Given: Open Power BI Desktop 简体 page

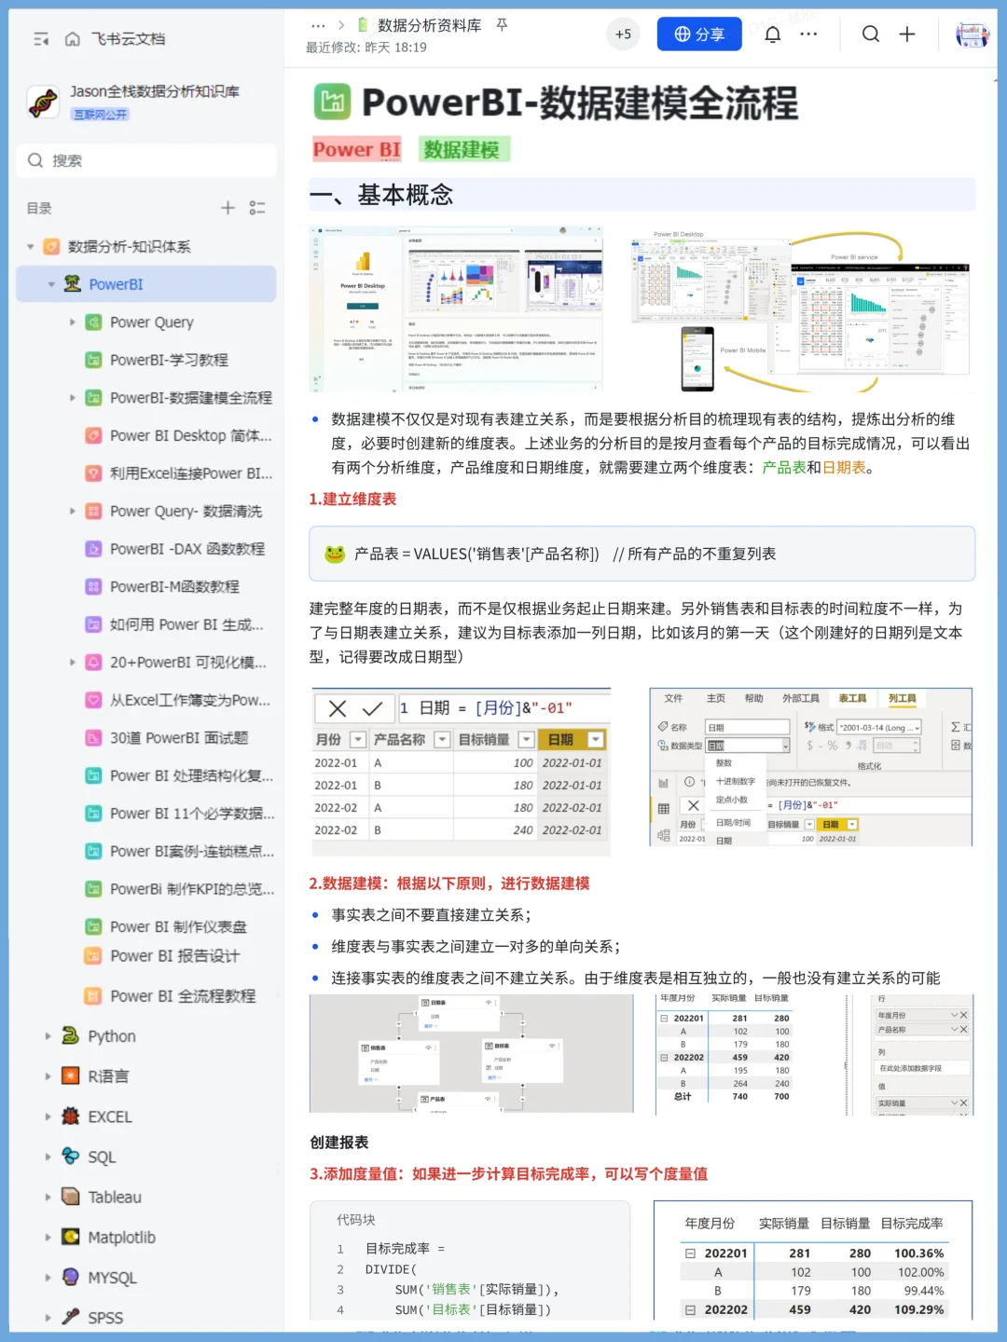Looking at the screenshot, I should pos(191,436).
